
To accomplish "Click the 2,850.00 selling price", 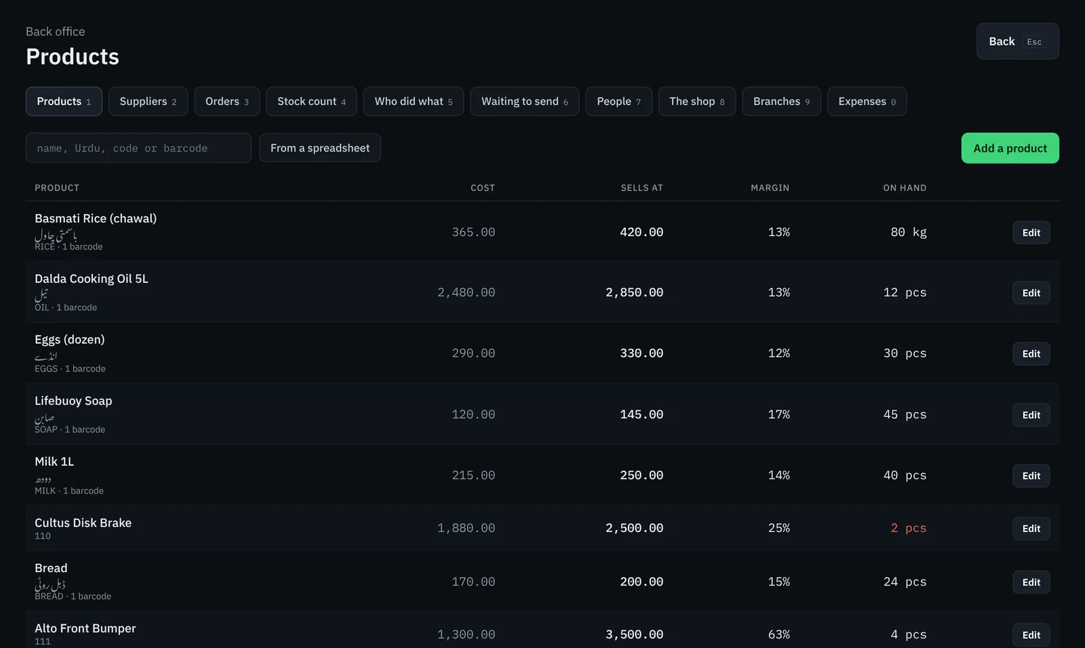I will 634,292.
